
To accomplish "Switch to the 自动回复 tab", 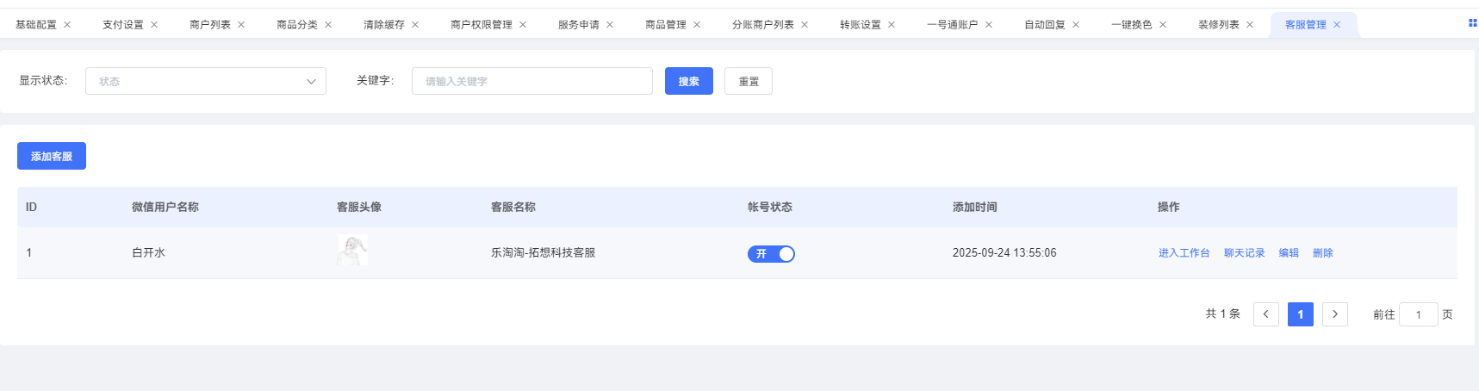I will click(x=1044, y=25).
